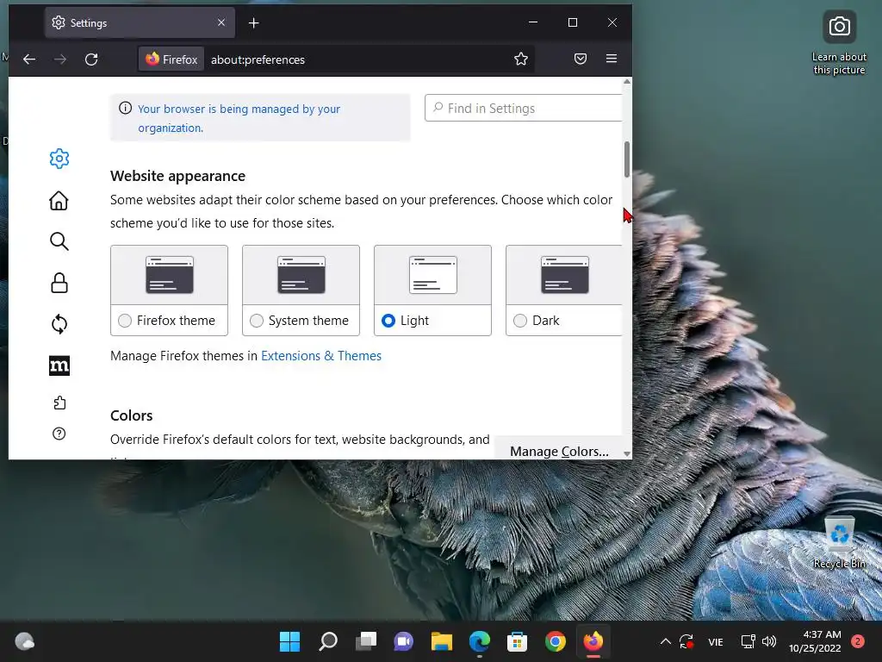
Task: Click the managed by your organization link
Action: coord(239,118)
